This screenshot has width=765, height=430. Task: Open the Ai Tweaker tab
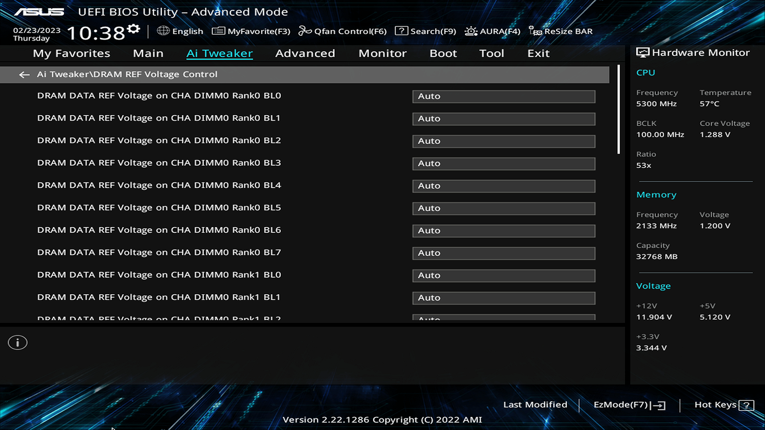[x=220, y=53]
